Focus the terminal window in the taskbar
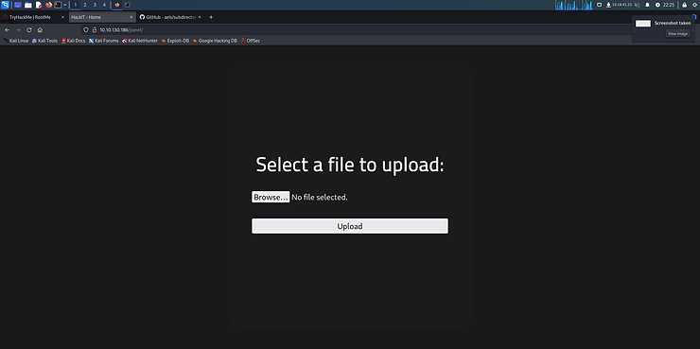 click(128, 5)
